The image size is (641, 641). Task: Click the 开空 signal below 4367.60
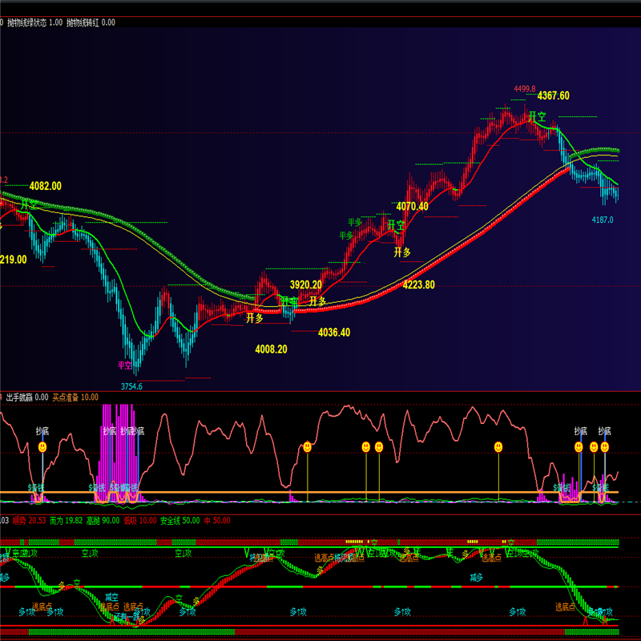coord(537,116)
